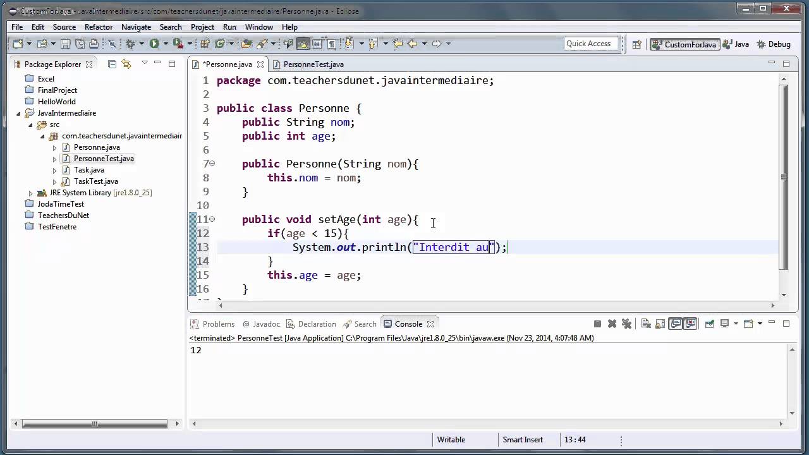Close the Personne.java editor tab

[x=260, y=64]
